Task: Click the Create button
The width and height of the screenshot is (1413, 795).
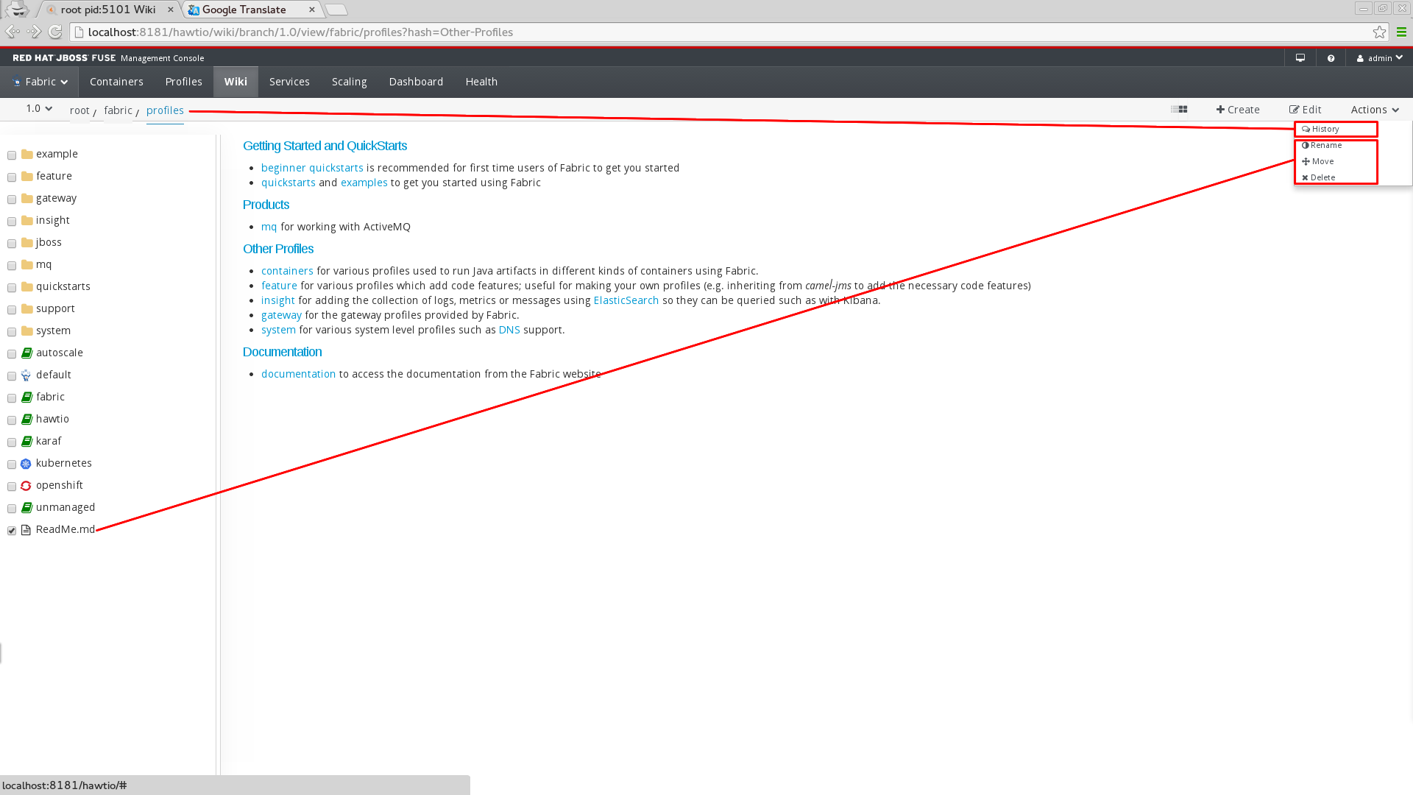Action: (x=1238, y=110)
